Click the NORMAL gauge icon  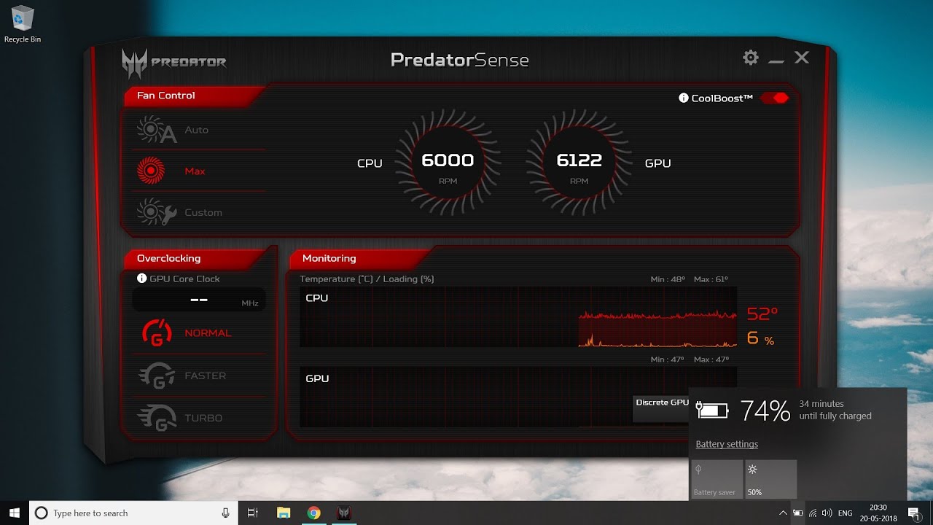point(157,333)
